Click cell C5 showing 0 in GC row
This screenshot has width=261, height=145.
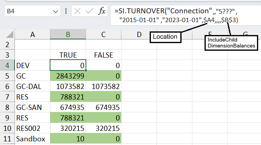tap(104, 76)
